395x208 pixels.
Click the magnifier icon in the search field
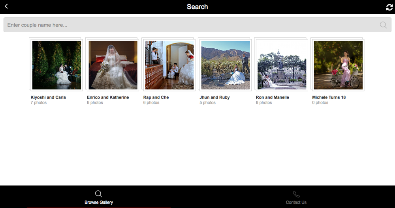click(x=383, y=24)
